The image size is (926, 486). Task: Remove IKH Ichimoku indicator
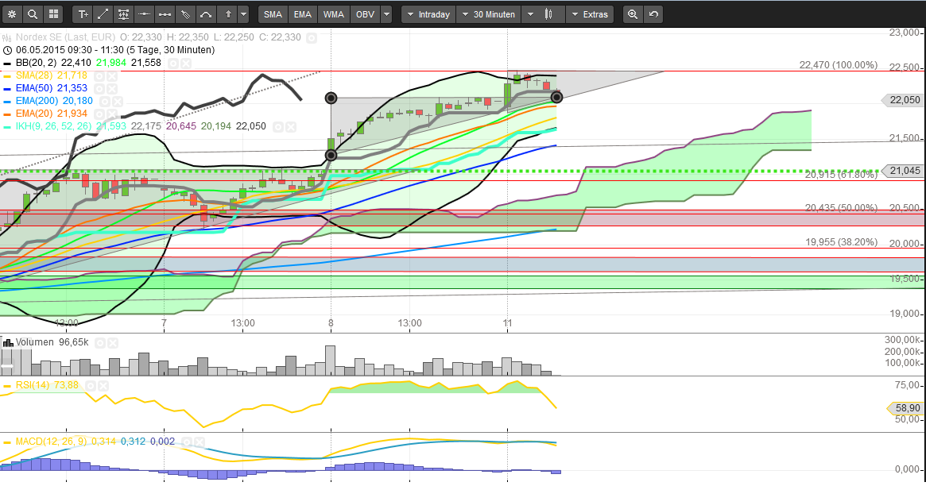point(291,127)
